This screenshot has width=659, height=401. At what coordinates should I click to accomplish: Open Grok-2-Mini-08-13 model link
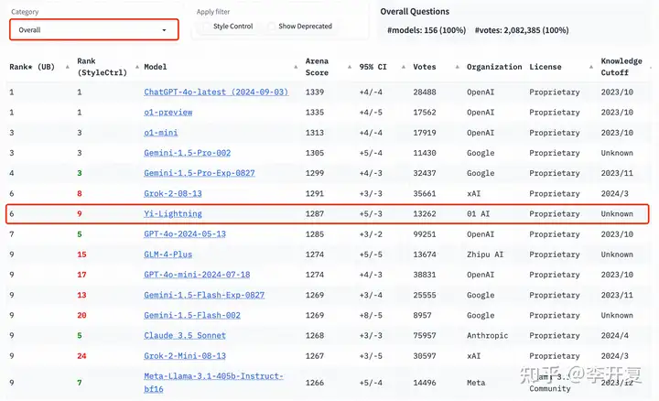click(x=185, y=356)
